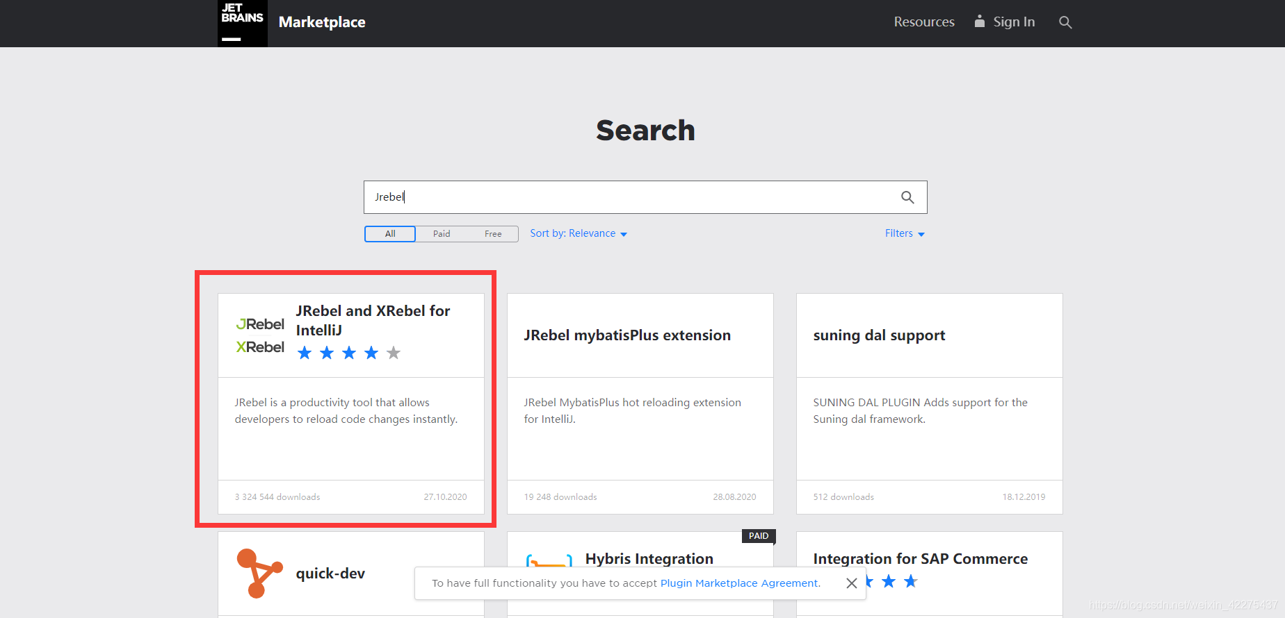Viewport: 1285px width, 618px height.
Task: Go to the Marketplace home link
Action: [x=322, y=22]
